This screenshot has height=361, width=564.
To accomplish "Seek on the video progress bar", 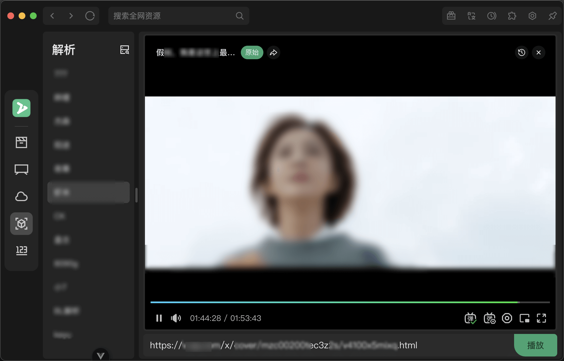I will pyautogui.click(x=350, y=302).
